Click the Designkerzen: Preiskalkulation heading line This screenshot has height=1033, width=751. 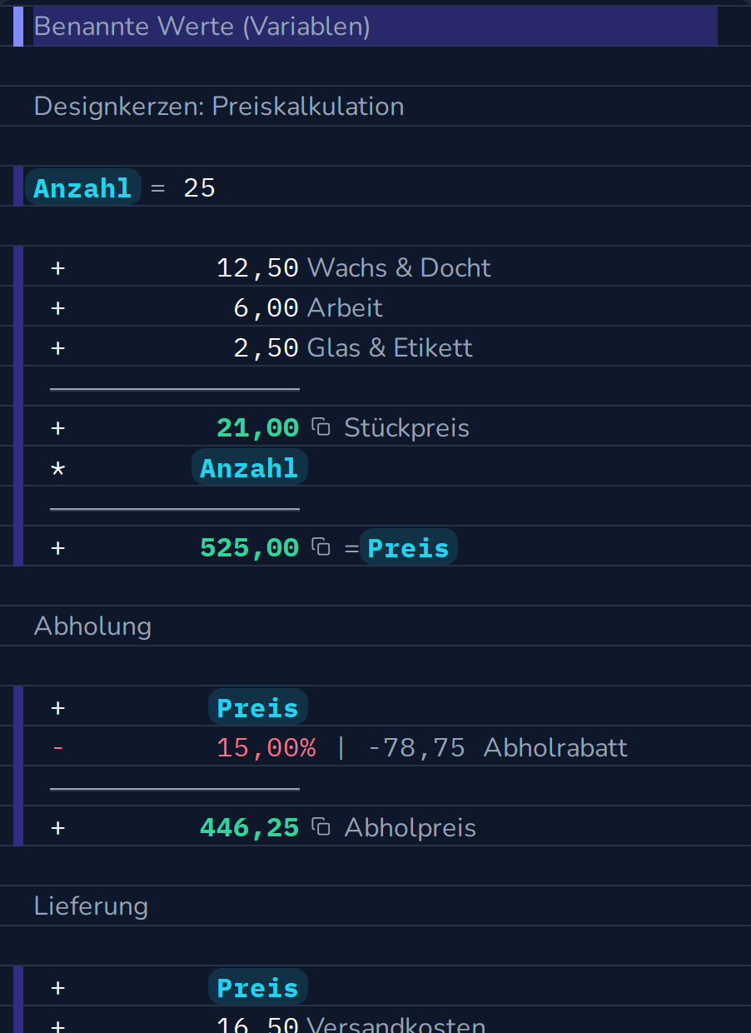219,107
